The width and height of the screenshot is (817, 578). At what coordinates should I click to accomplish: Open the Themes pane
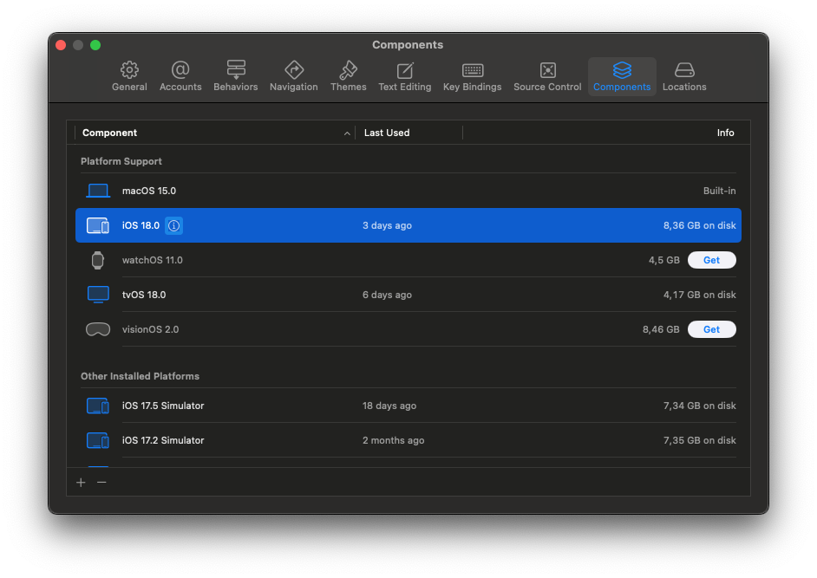[x=348, y=76]
